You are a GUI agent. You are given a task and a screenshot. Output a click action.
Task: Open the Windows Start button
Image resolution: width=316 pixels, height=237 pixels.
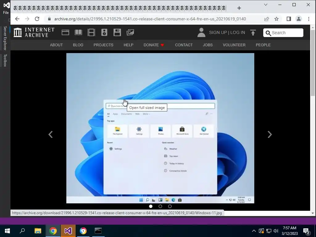click(x=7, y=231)
